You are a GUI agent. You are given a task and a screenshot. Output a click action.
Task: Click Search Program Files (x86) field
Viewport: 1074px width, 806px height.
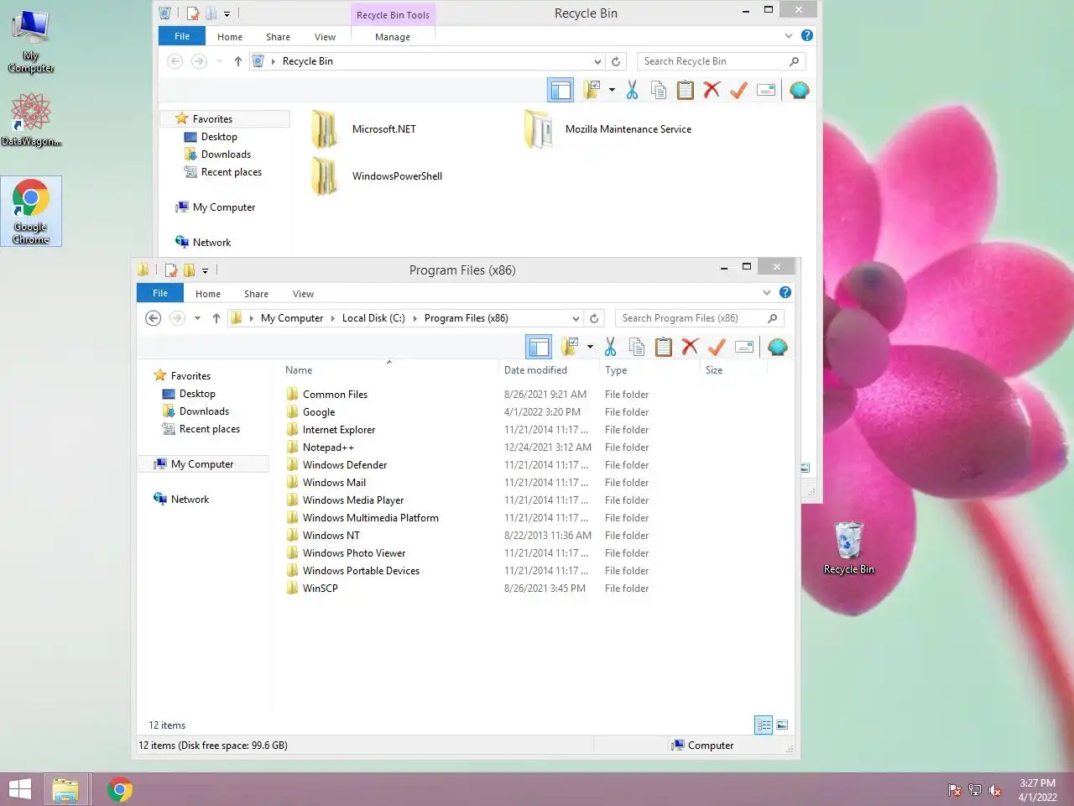click(700, 318)
